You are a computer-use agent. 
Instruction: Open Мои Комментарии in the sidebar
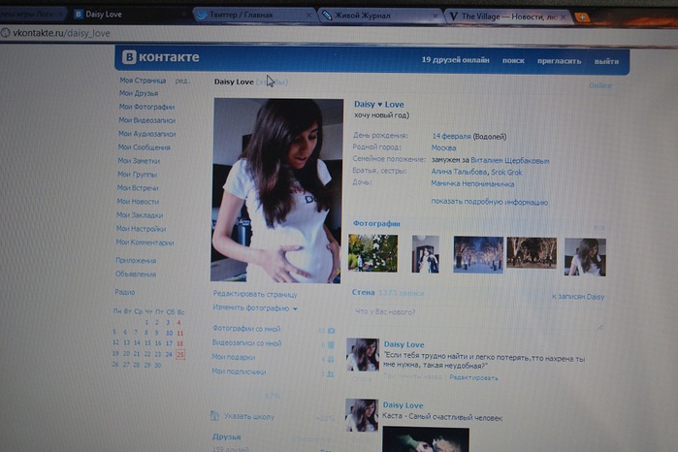[x=145, y=242]
